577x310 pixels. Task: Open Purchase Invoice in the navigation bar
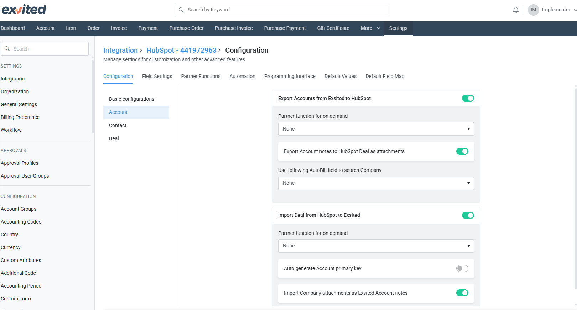click(x=234, y=28)
